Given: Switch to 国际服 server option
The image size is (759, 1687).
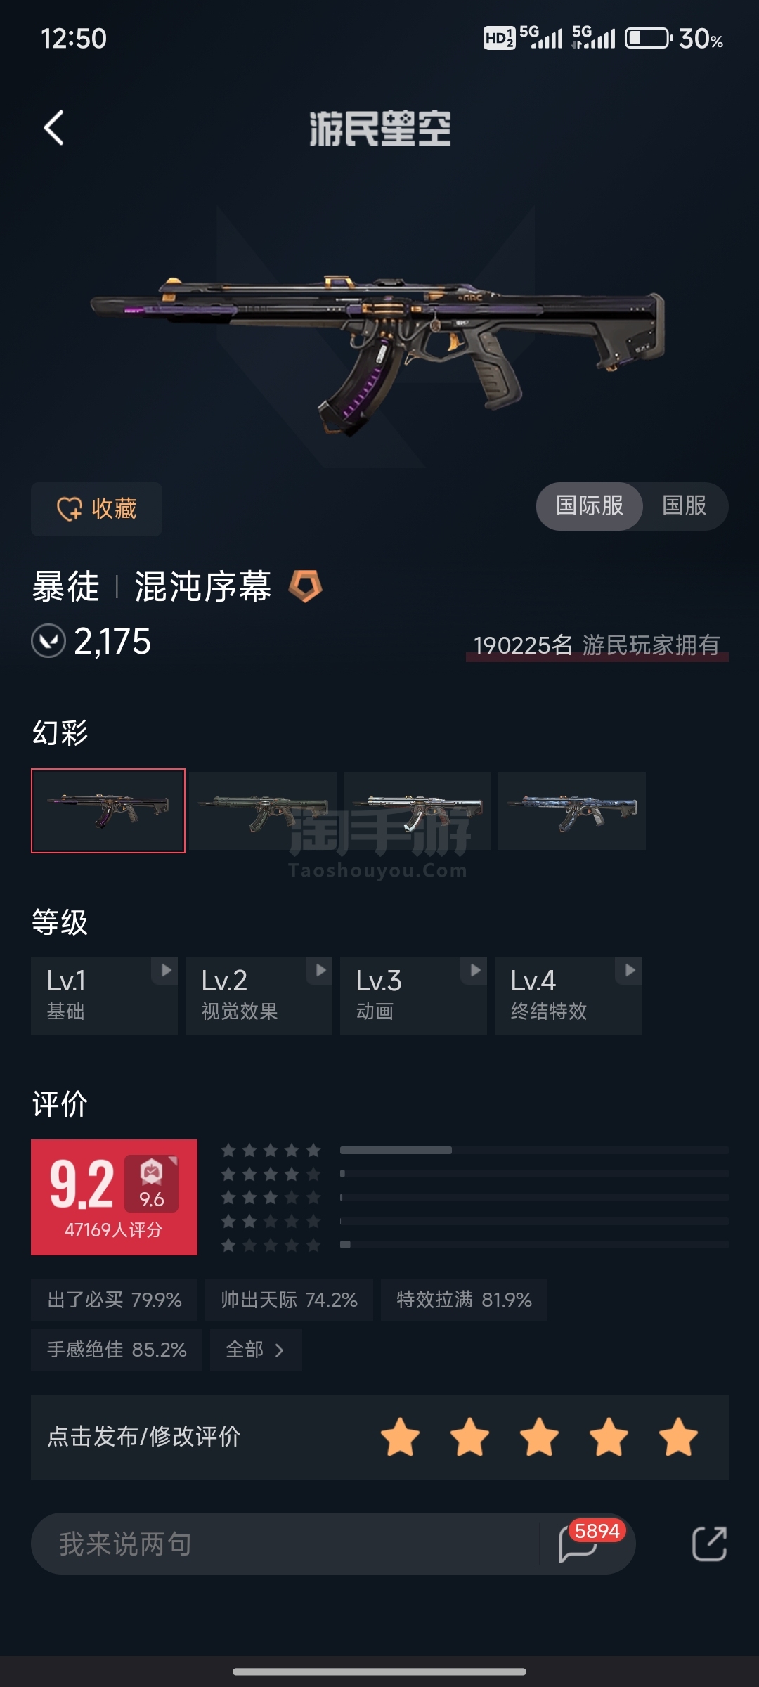Looking at the screenshot, I should tap(590, 506).
